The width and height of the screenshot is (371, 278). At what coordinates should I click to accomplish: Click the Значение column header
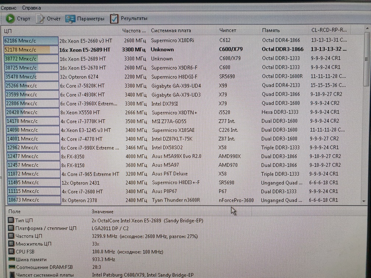(x=102, y=211)
